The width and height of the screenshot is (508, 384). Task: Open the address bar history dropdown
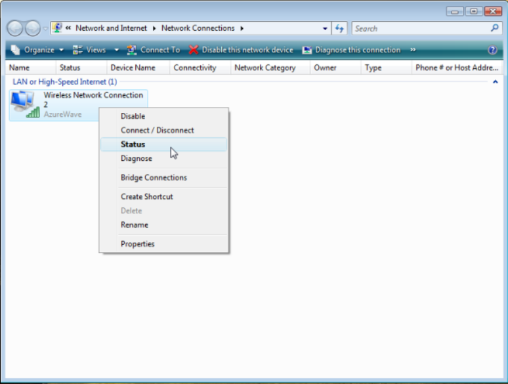pyautogui.click(x=325, y=28)
